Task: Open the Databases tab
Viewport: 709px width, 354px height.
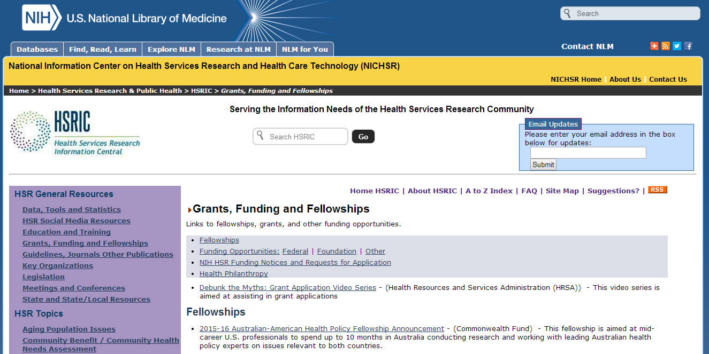Action: click(37, 49)
